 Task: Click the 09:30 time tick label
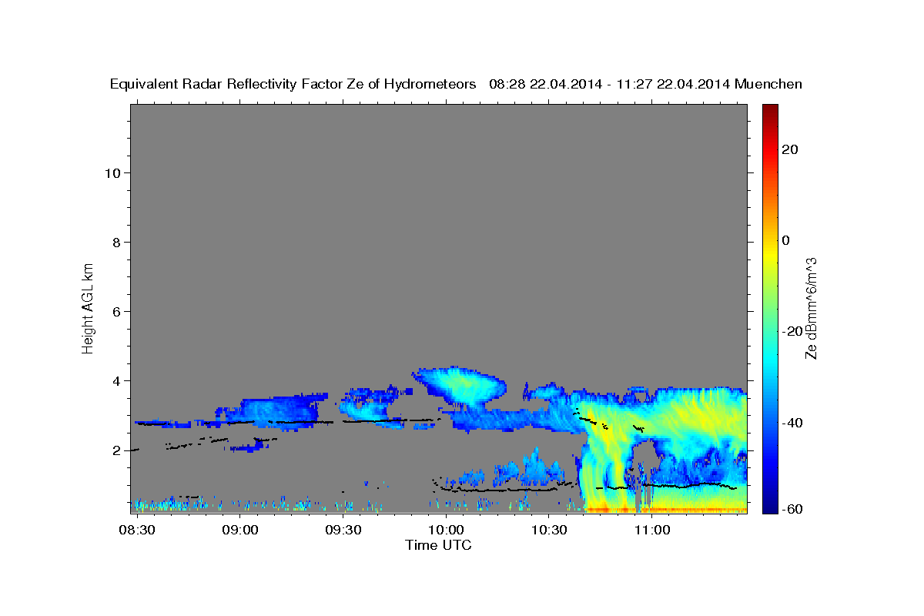click(x=343, y=531)
